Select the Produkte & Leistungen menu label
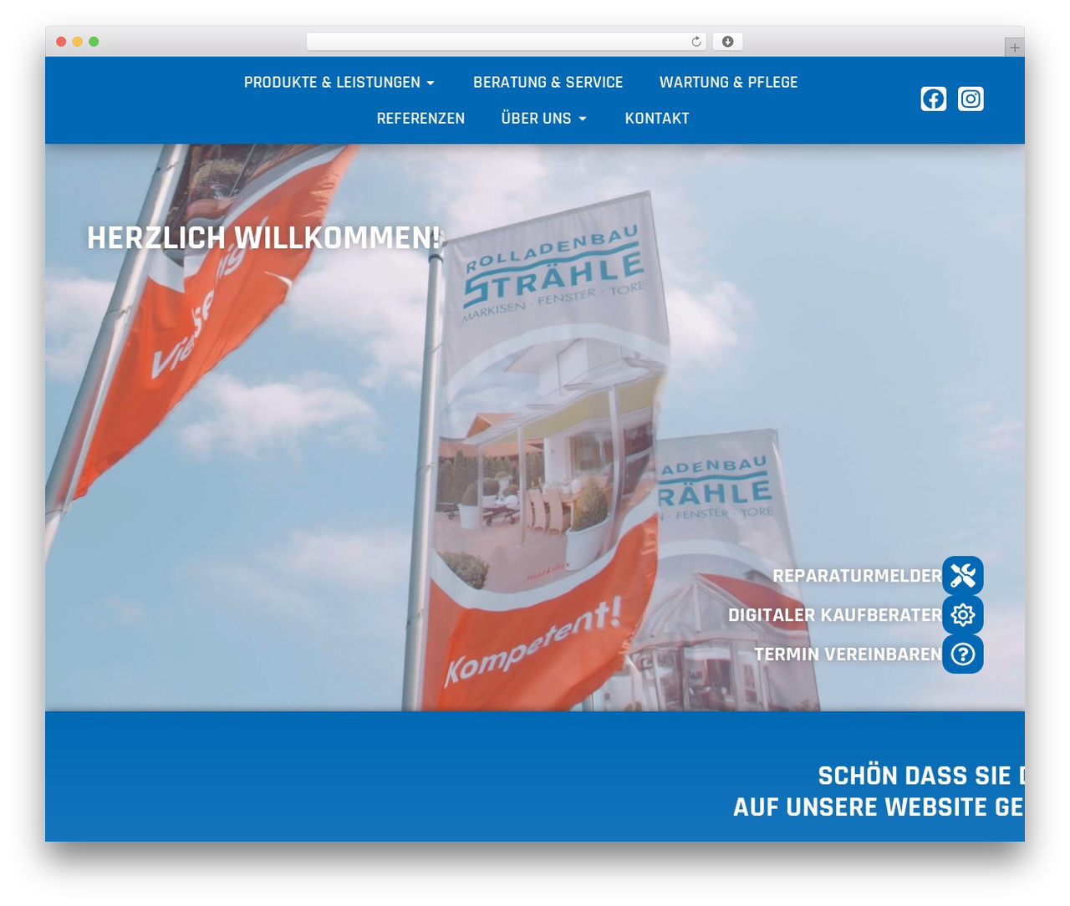The width and height of the screenshot is (1070, 906). (x=332, y=83)
